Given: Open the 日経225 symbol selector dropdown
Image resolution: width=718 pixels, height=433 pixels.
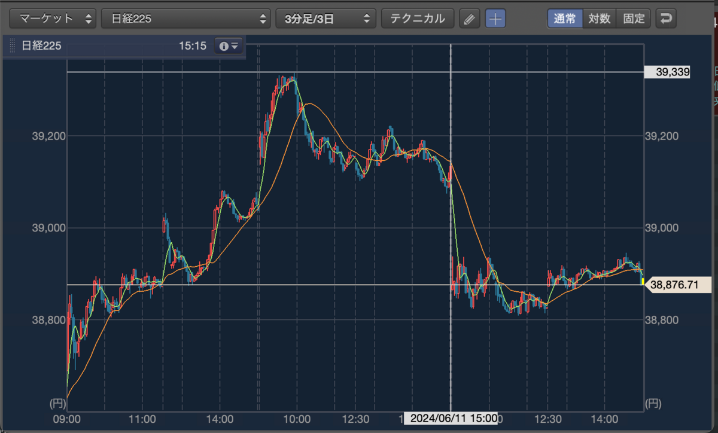Looking at the screenshot, I should point(186,19).
